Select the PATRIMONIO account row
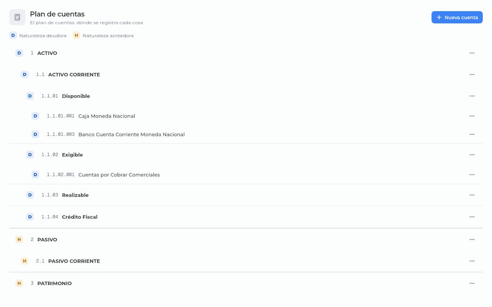The height and width of the screenshot is (307, 492). tap(246, 283)
